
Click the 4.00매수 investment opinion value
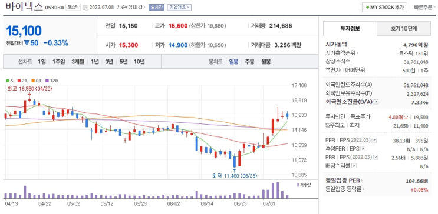(x=399, y=118)
